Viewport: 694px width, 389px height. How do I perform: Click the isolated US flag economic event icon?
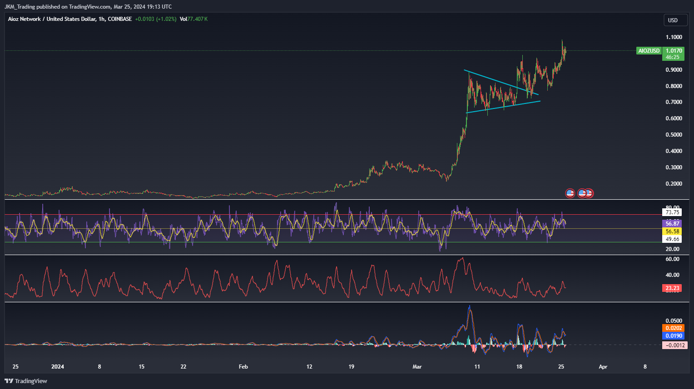coord(570,193)
